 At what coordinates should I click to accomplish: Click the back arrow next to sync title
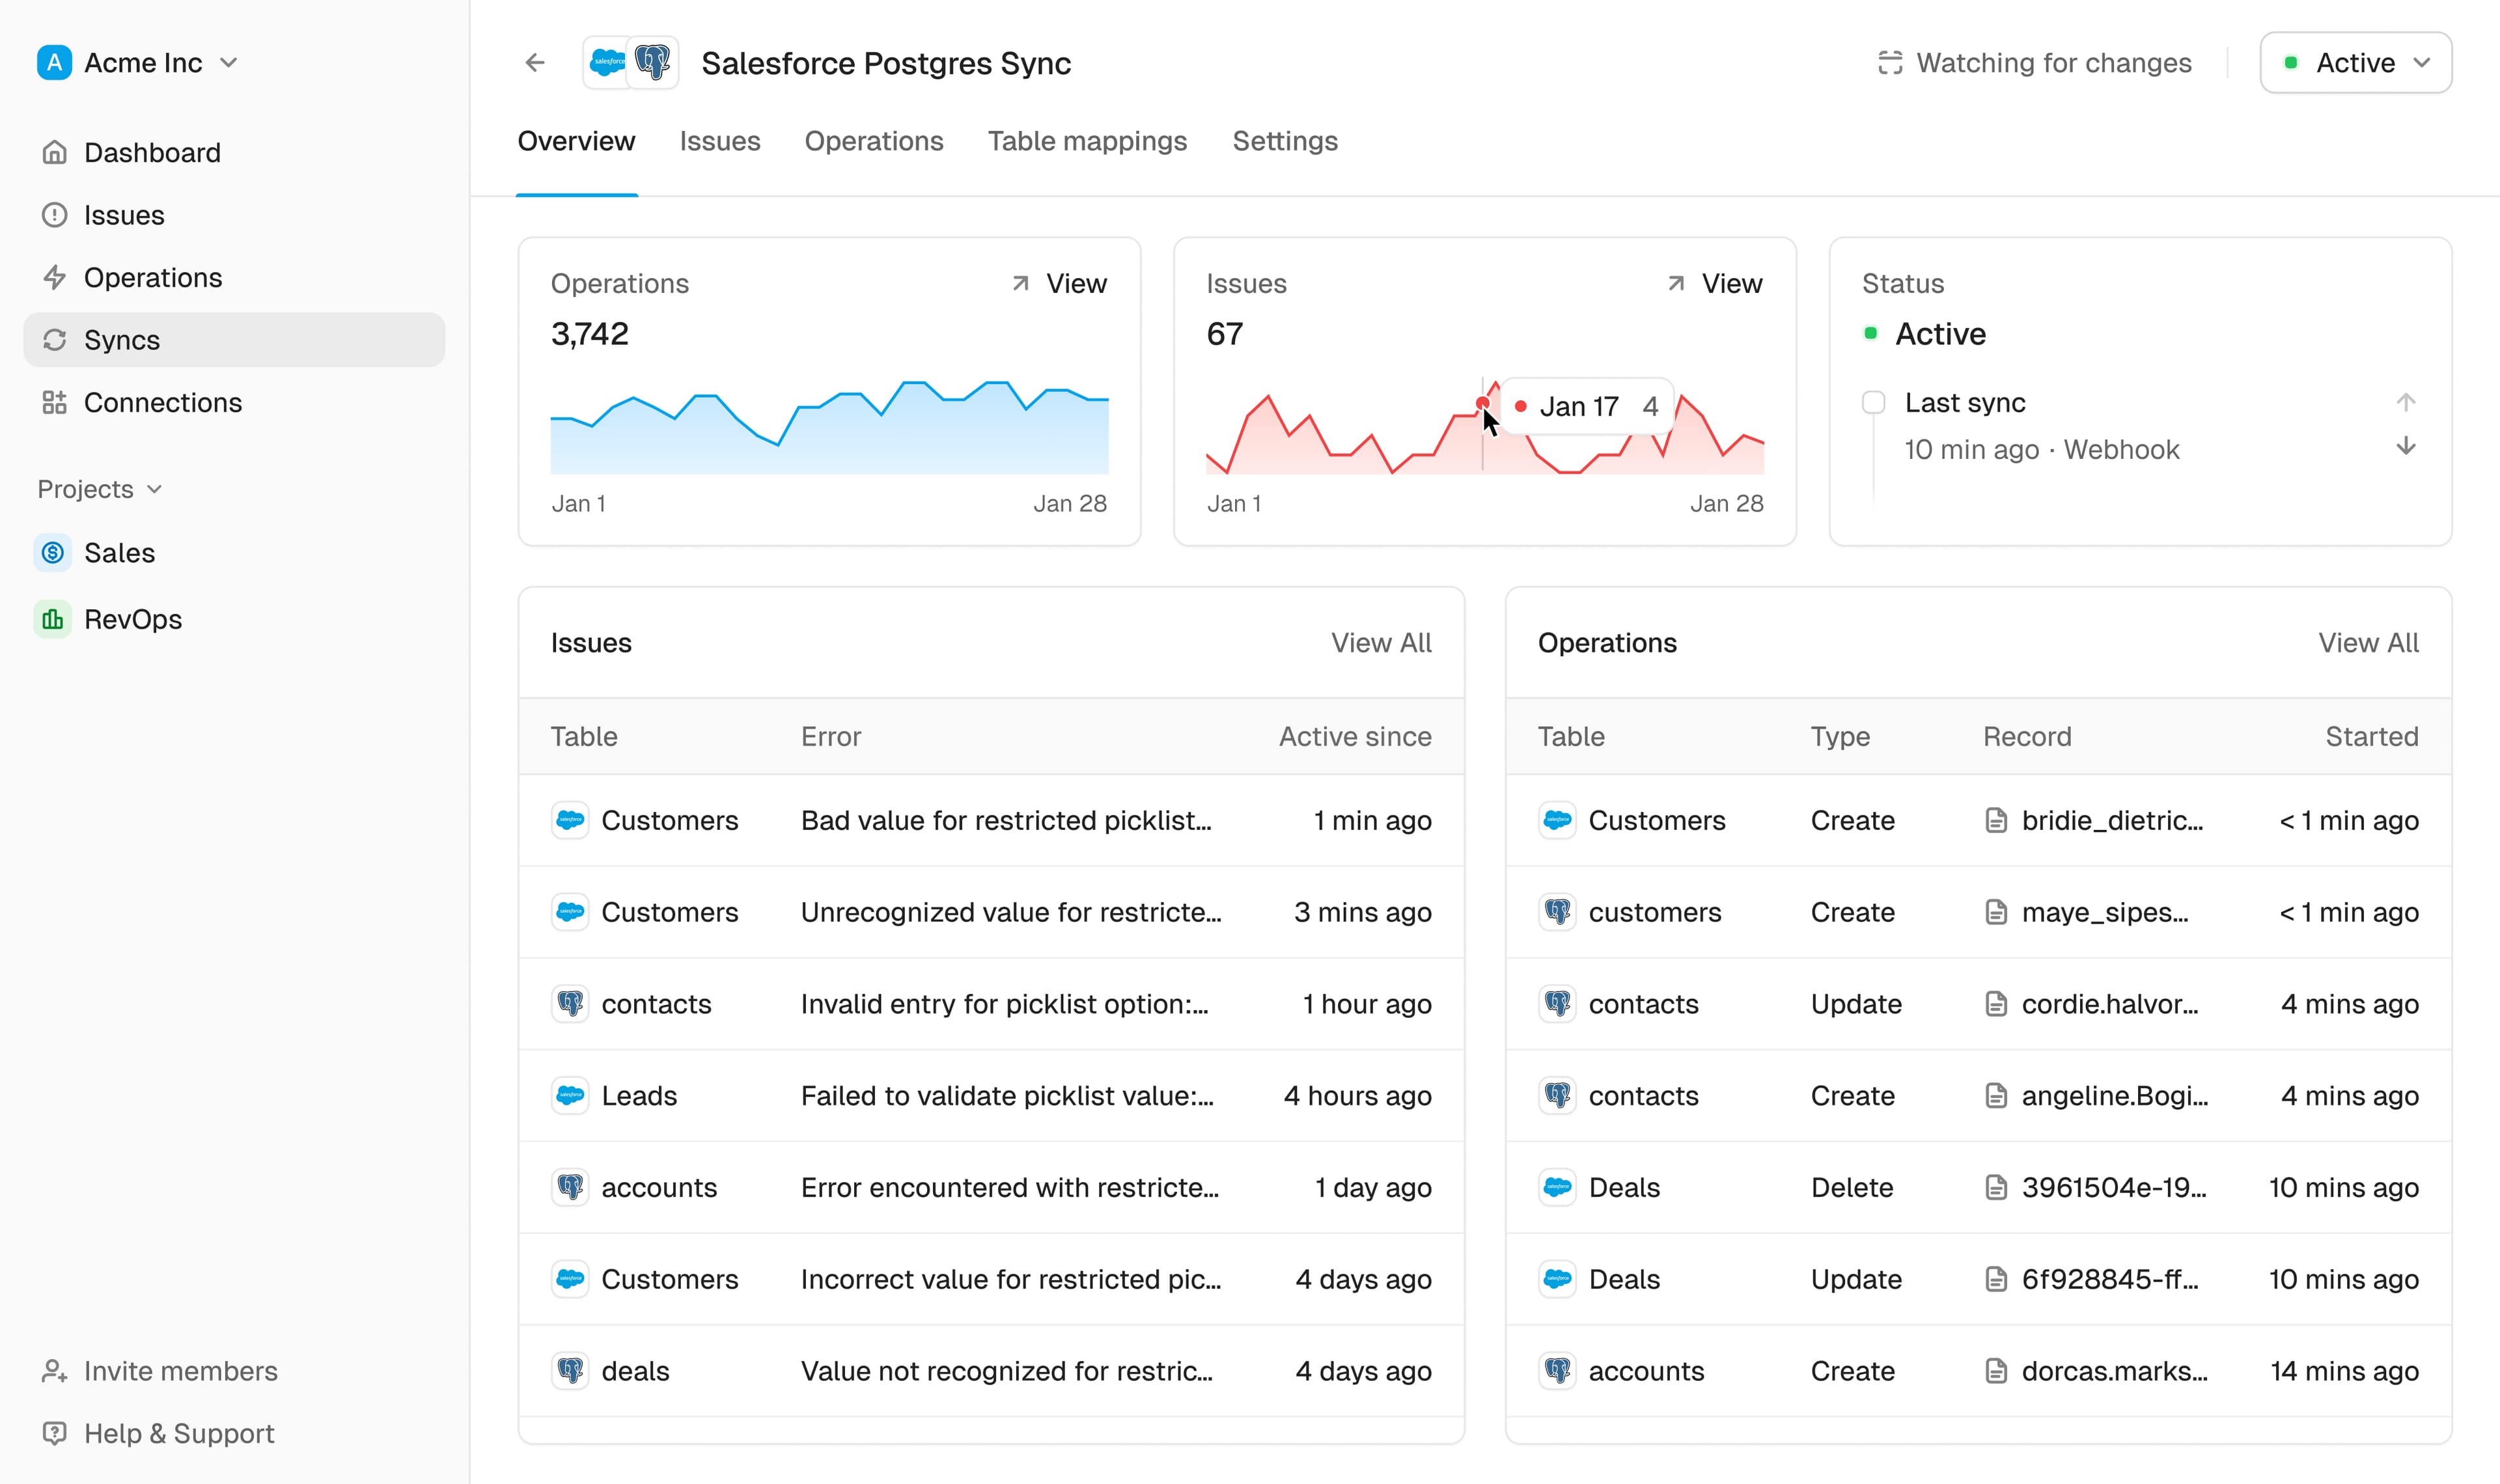point(534,62)
